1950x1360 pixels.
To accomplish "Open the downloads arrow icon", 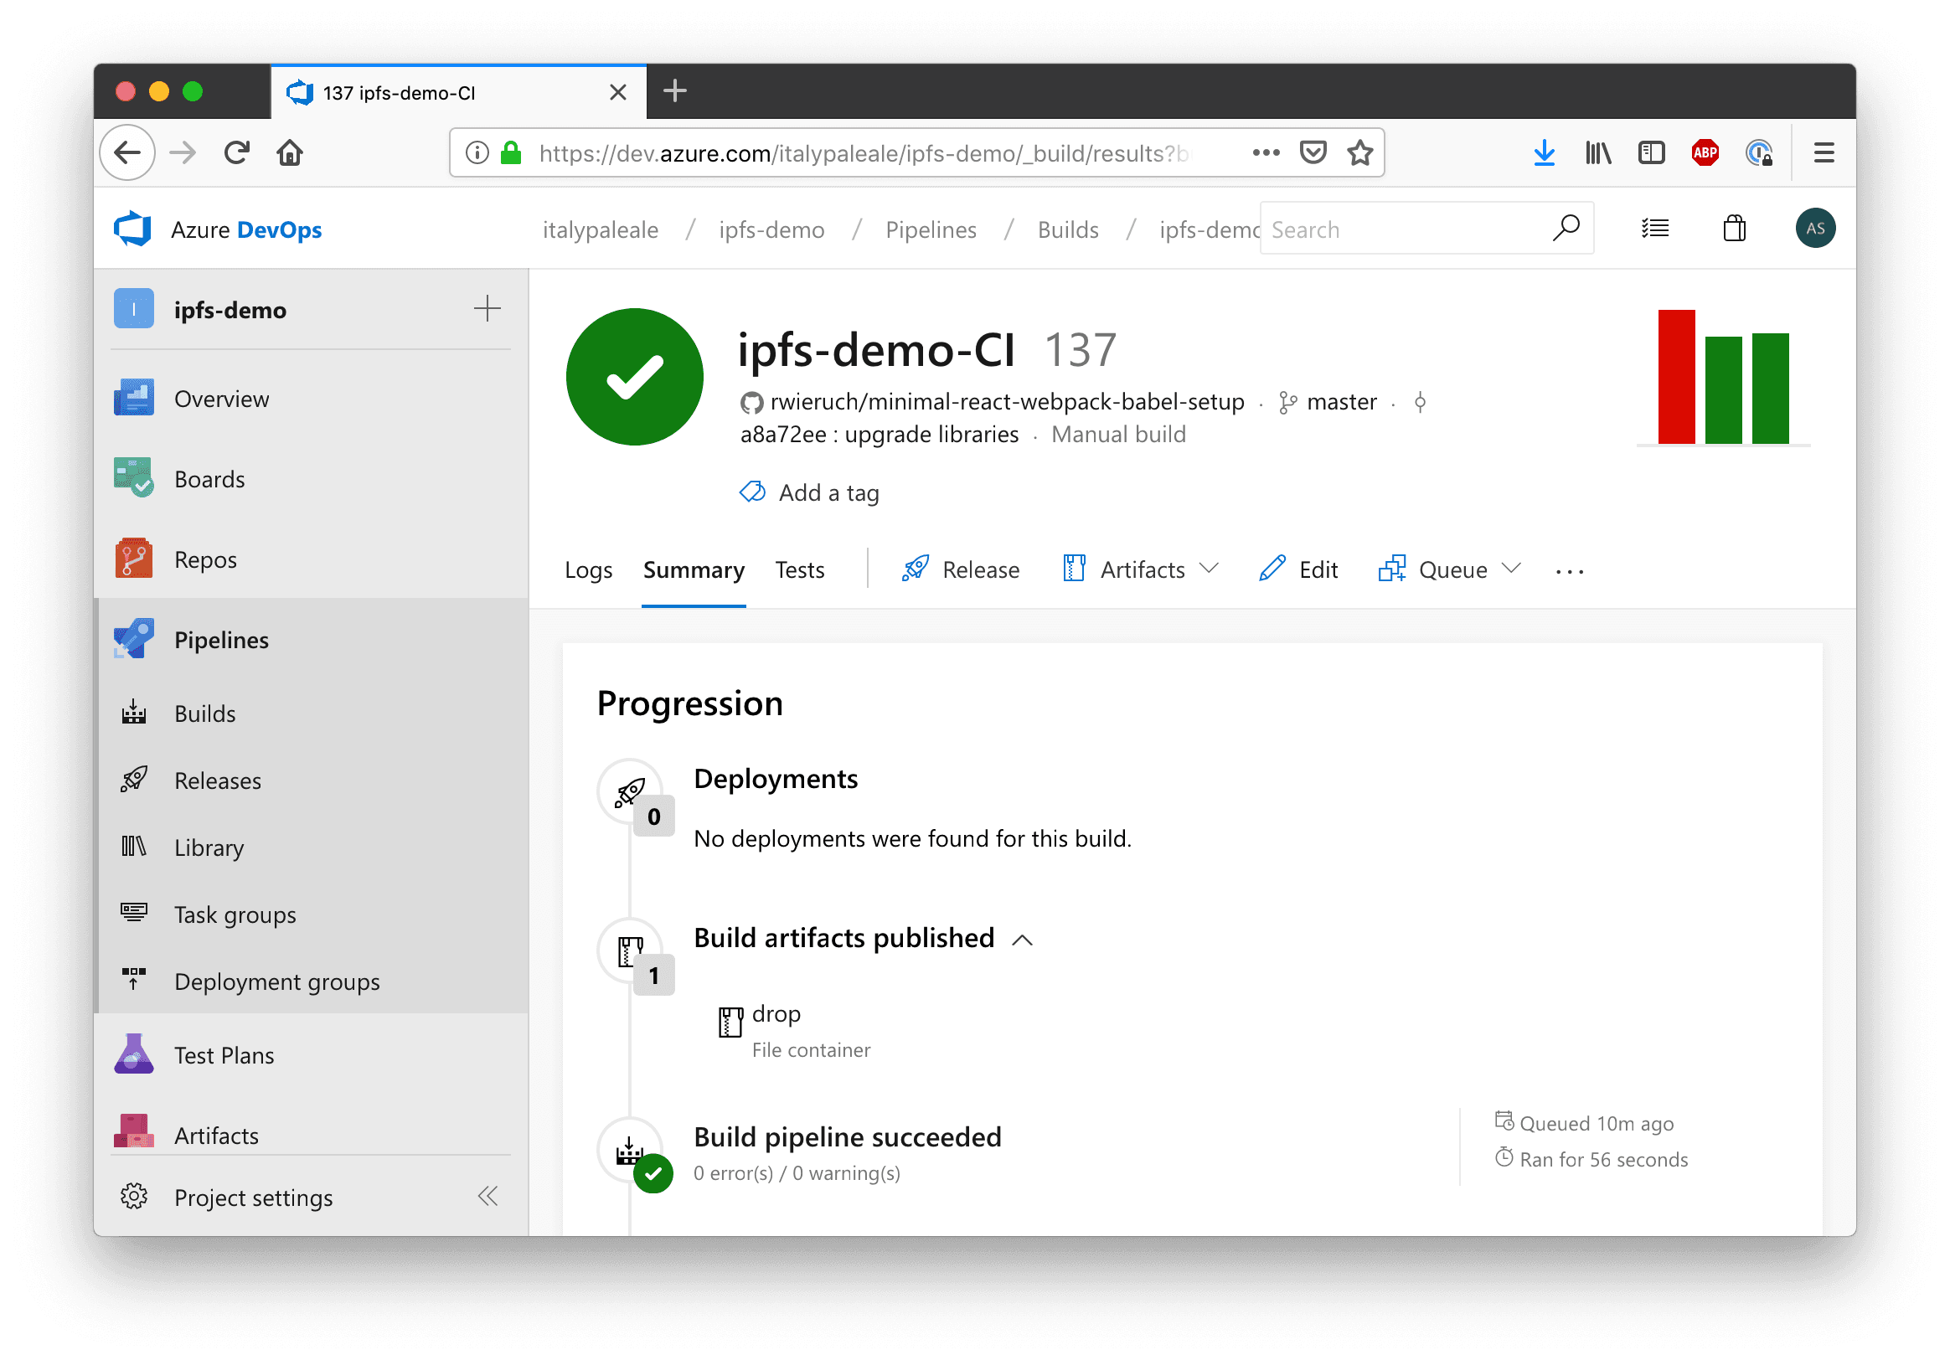I will [x=1544, y=152].
